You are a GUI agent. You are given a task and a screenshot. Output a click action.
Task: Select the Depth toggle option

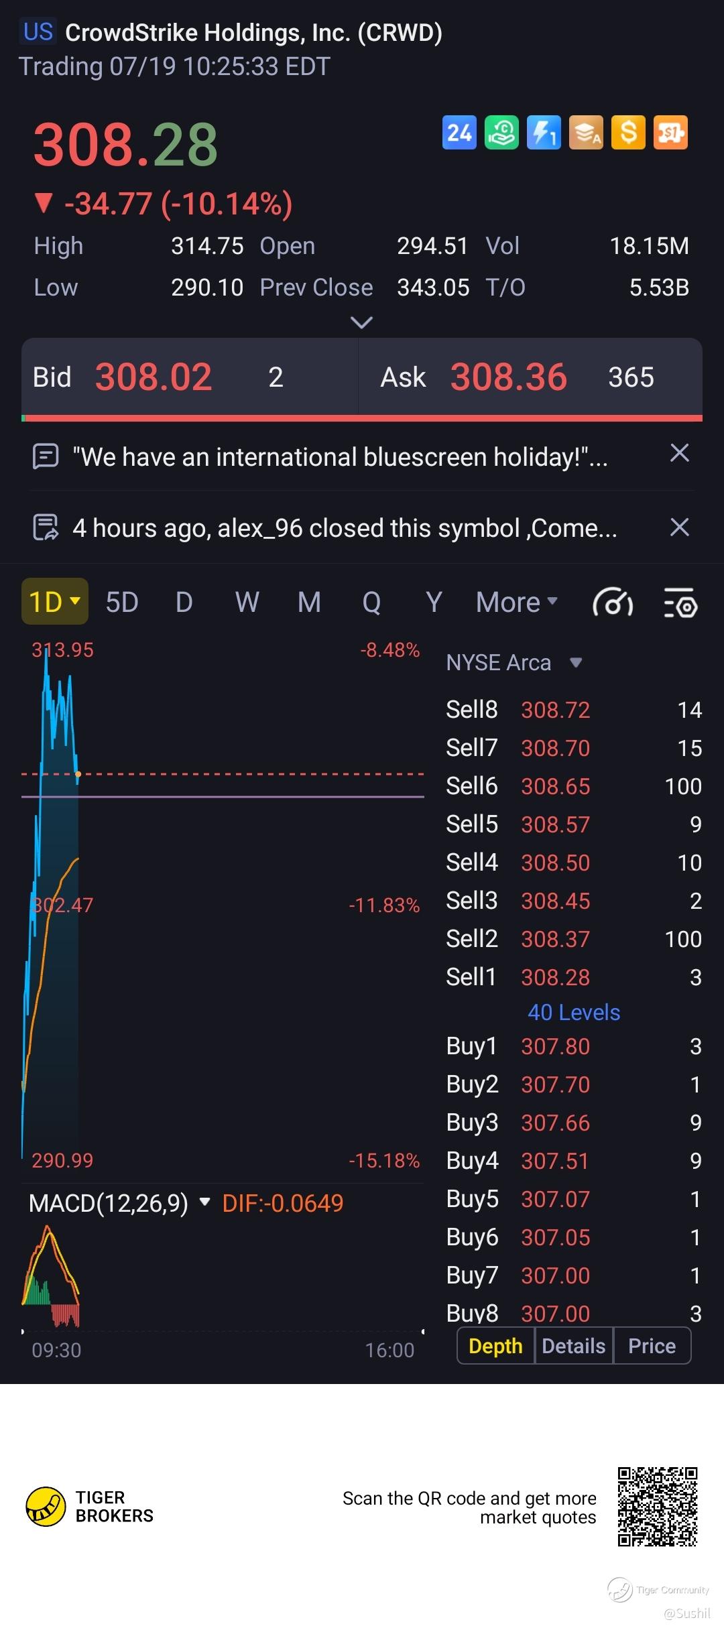(495, 1346)
